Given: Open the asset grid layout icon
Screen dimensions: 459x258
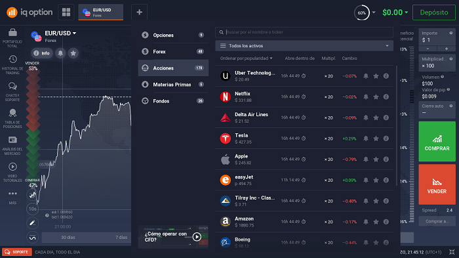Looking at the screenshot, I should (x=66, y=12).
